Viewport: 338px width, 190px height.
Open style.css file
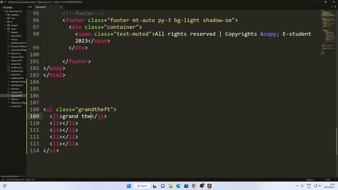click(x=15, y=99)
